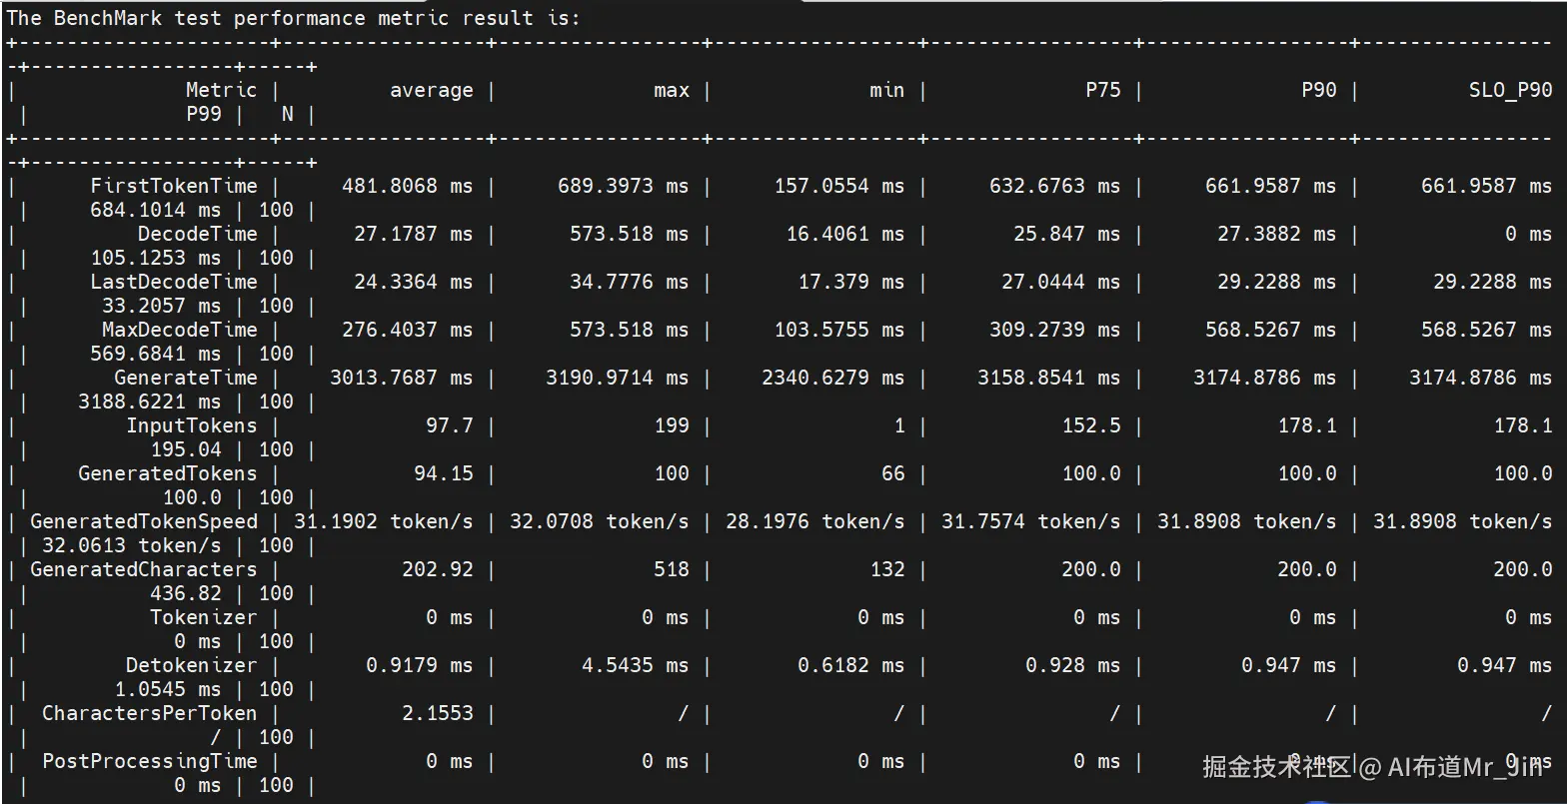
Task: Select the "InputTokens" metric name
Action: pyautogui.click(x=191, y=425)
